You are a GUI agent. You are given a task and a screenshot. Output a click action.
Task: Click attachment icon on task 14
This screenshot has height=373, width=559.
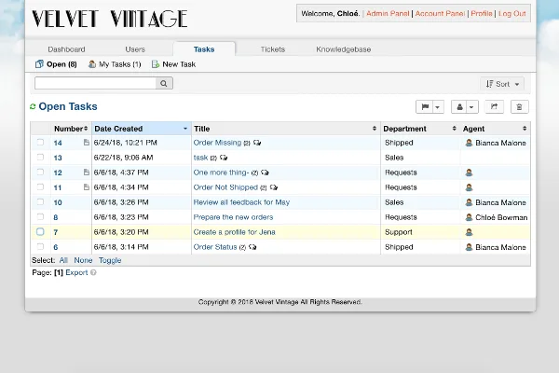pyautogui.click(x=87, y=143)
